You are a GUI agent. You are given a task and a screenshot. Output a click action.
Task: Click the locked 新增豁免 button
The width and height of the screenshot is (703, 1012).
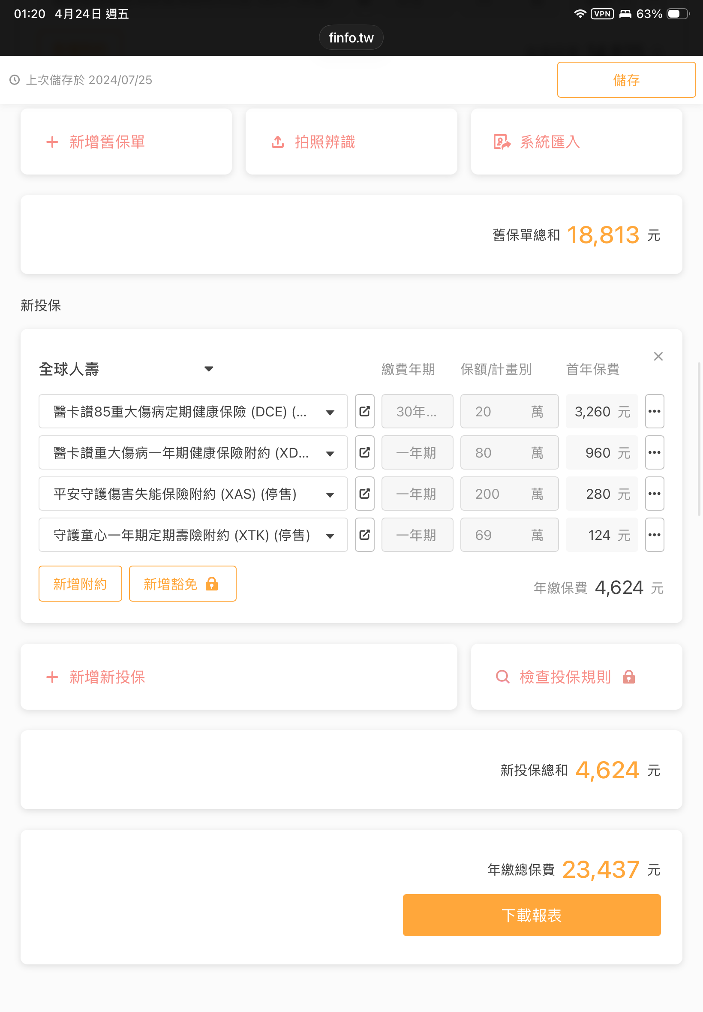(x=182, y=583)
